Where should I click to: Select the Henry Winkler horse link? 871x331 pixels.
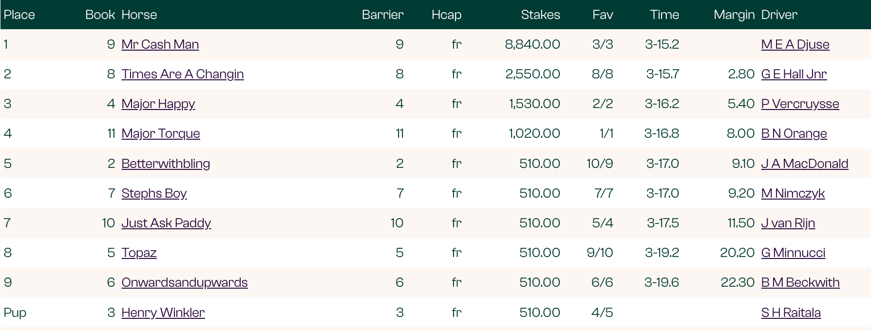coord(163,313)
